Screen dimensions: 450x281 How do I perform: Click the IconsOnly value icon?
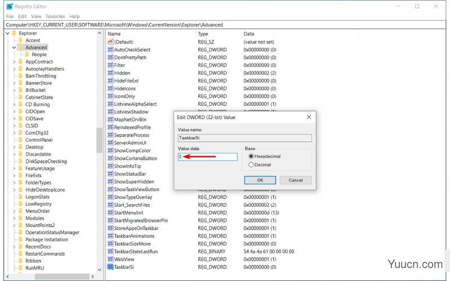click(110, 96)
